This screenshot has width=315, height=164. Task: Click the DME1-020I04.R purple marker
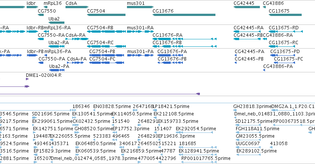(27, 79)
